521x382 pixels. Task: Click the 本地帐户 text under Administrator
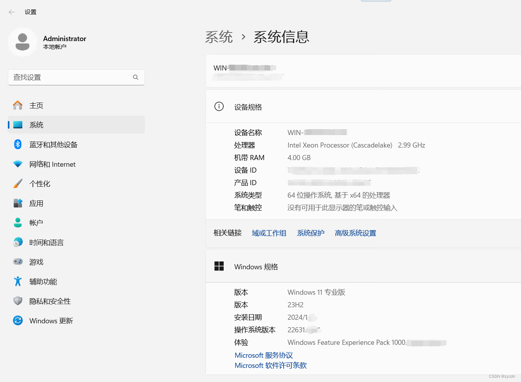click(55, 47)
